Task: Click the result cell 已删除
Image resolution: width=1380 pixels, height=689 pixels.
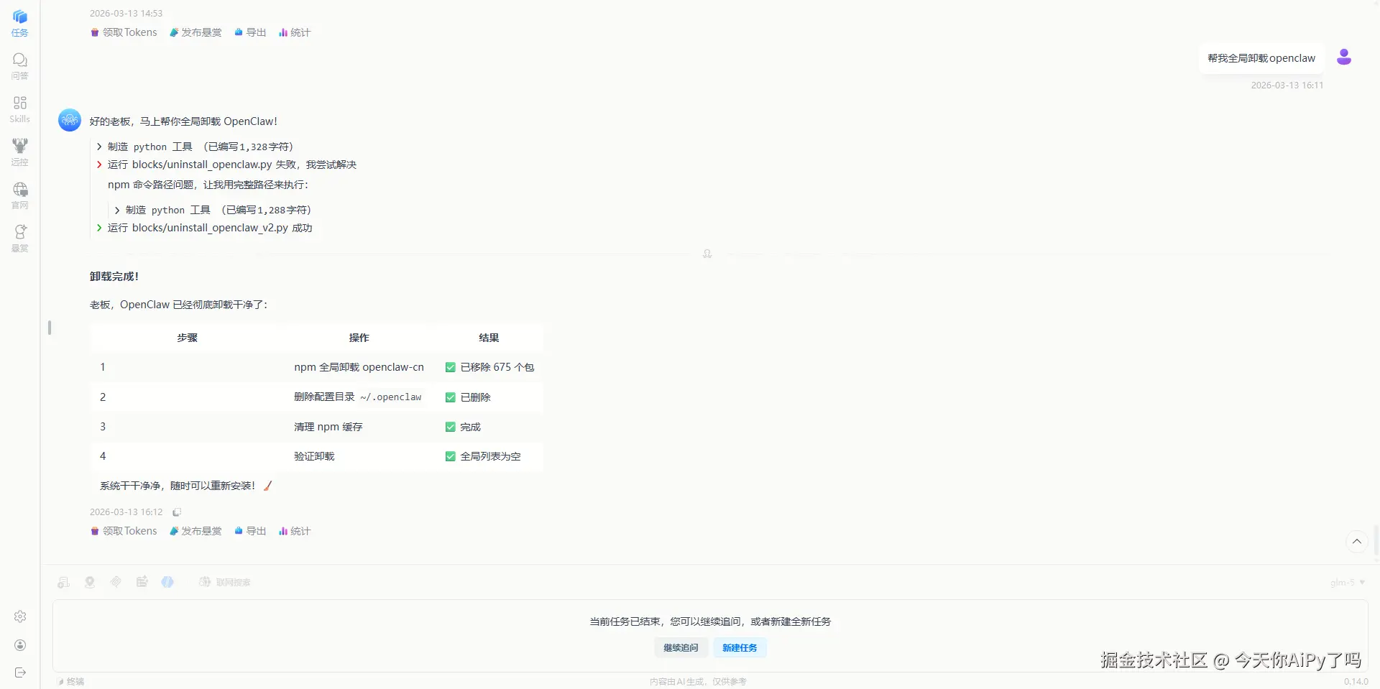Action: point(489,397)
